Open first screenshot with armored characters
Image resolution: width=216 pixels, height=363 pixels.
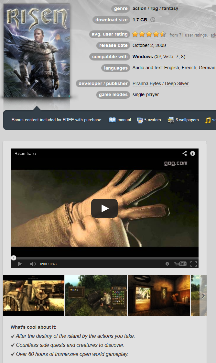[34, 296]
